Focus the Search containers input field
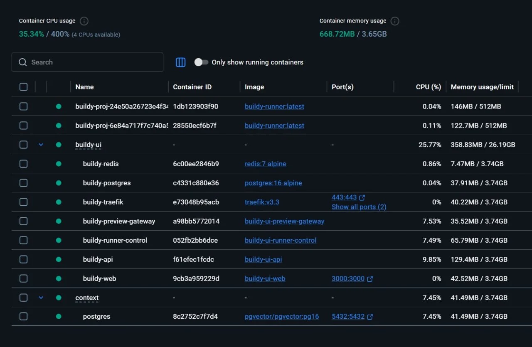 [87, 62]
